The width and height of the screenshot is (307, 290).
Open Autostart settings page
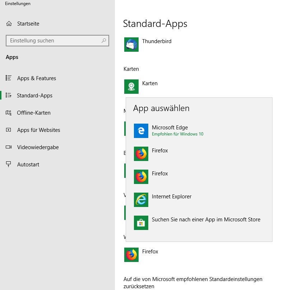28,165
